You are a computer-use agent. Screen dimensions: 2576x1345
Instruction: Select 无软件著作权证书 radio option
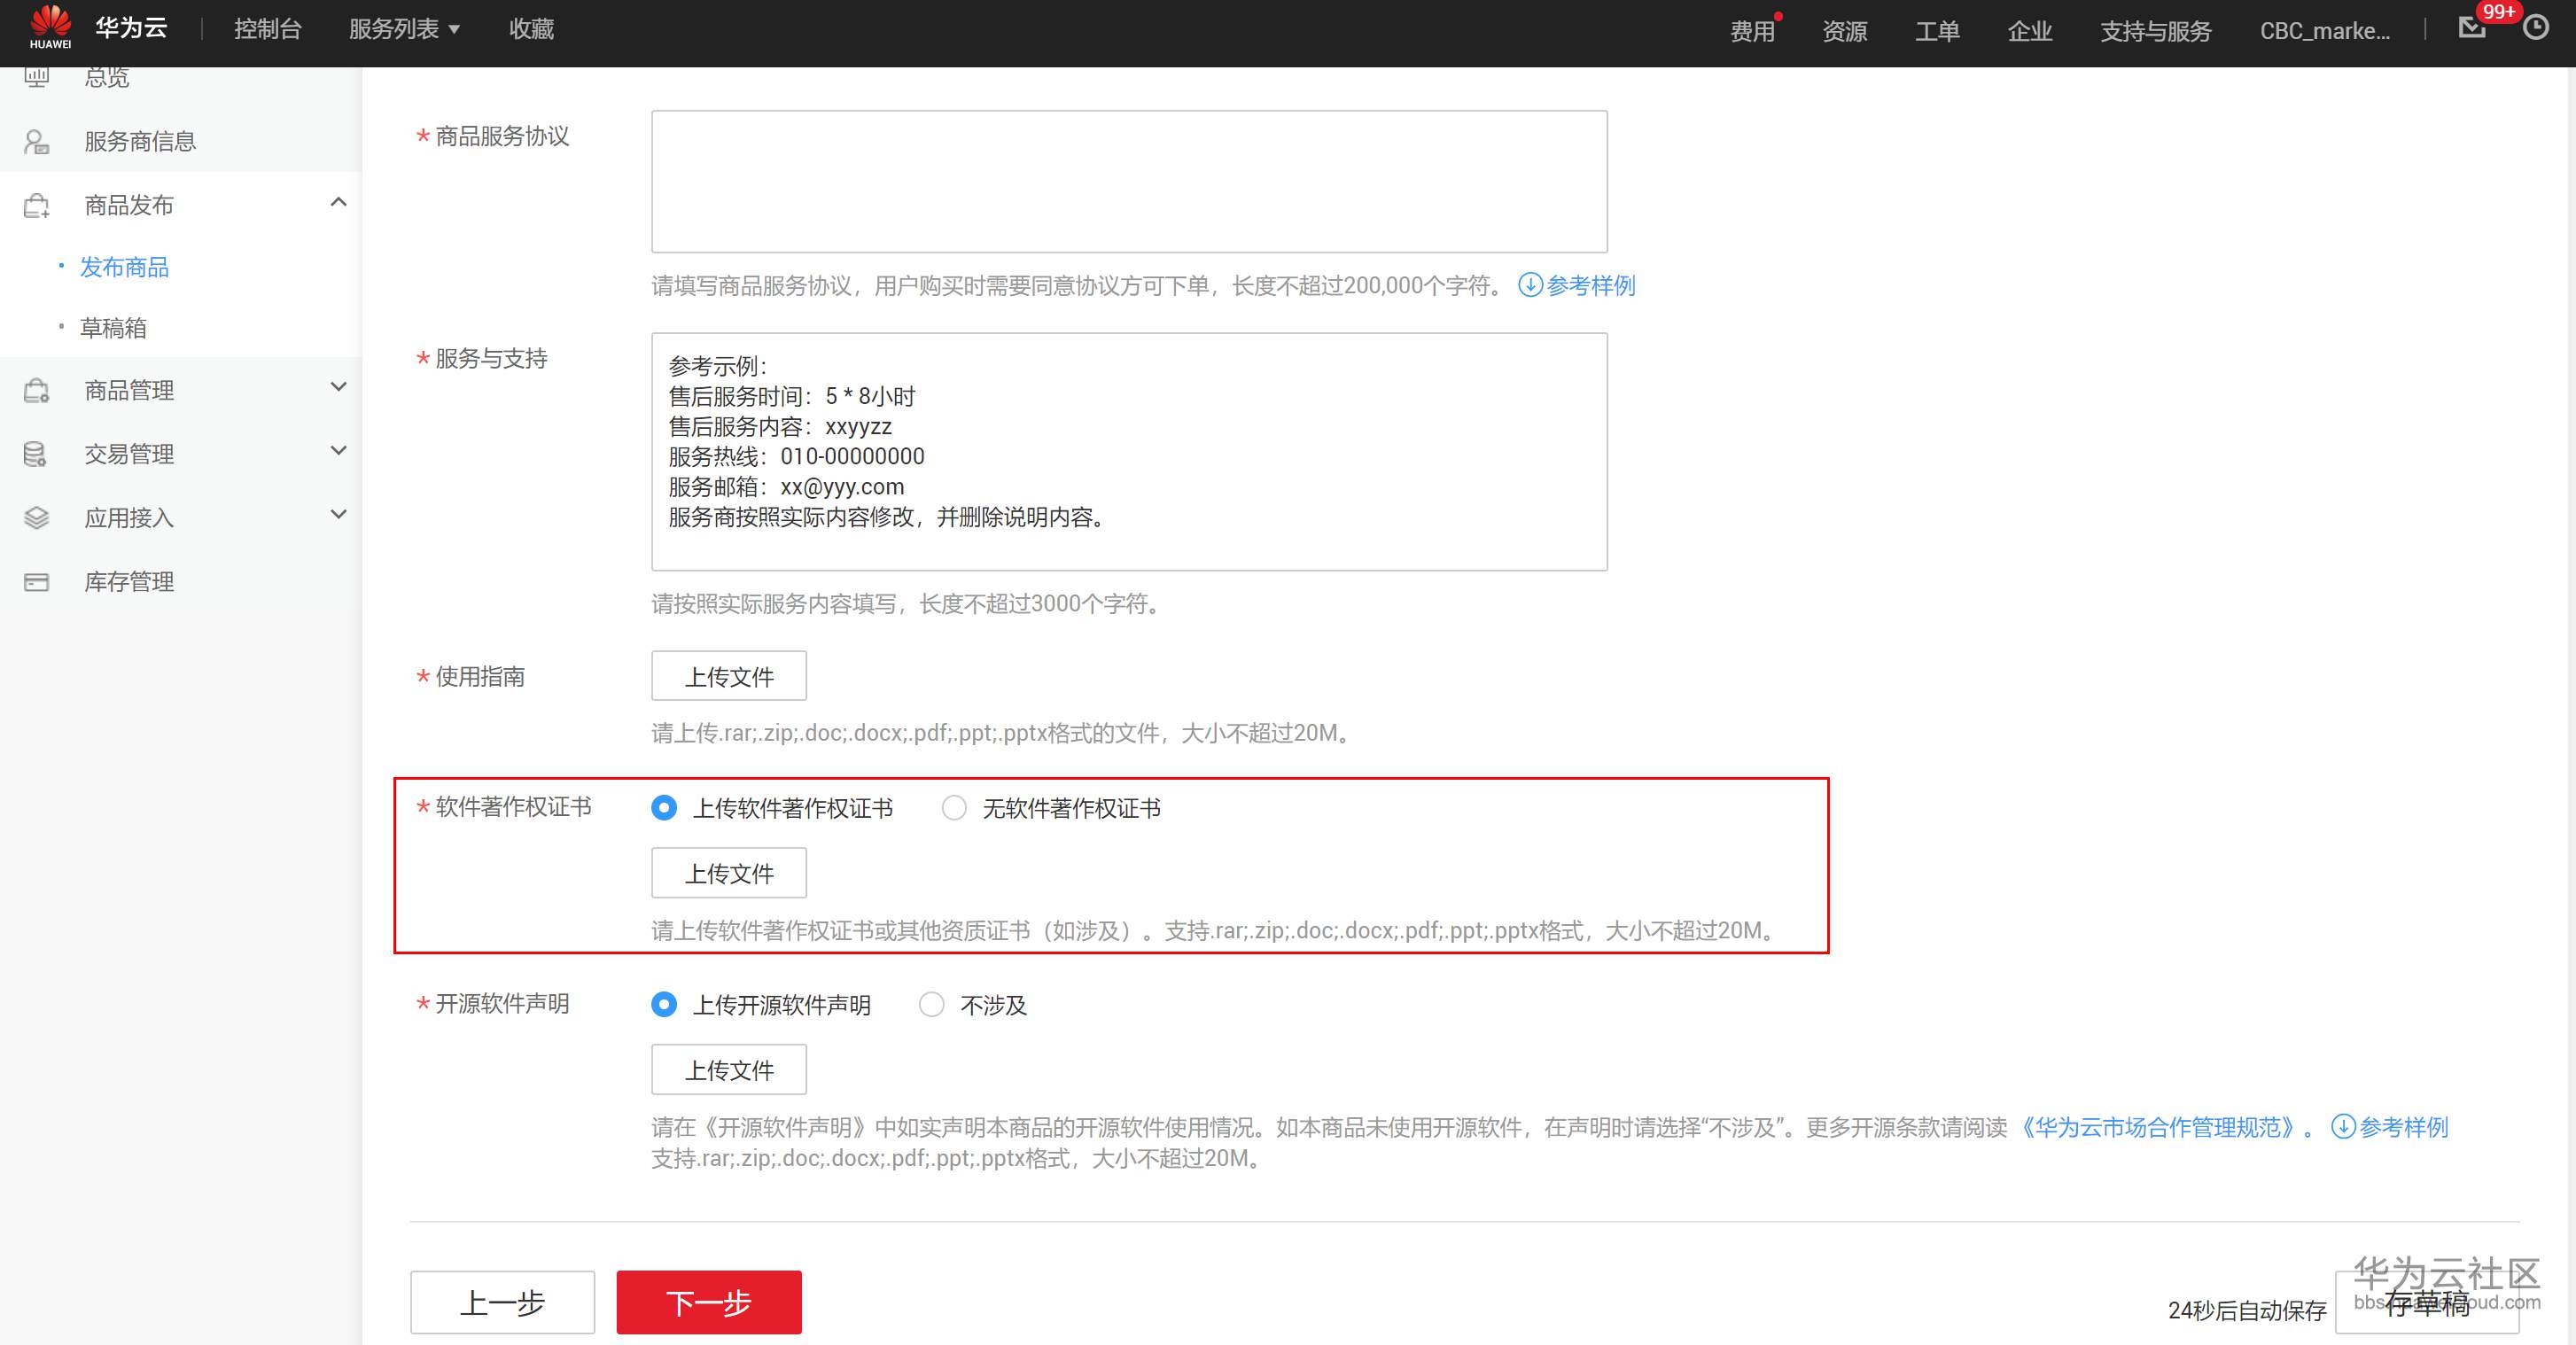click(954, 808)
